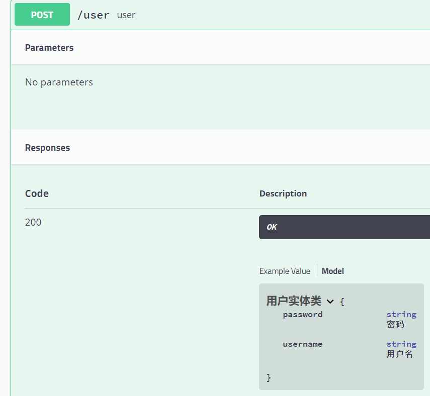Click the 用户名 description text

pos(399,354)
